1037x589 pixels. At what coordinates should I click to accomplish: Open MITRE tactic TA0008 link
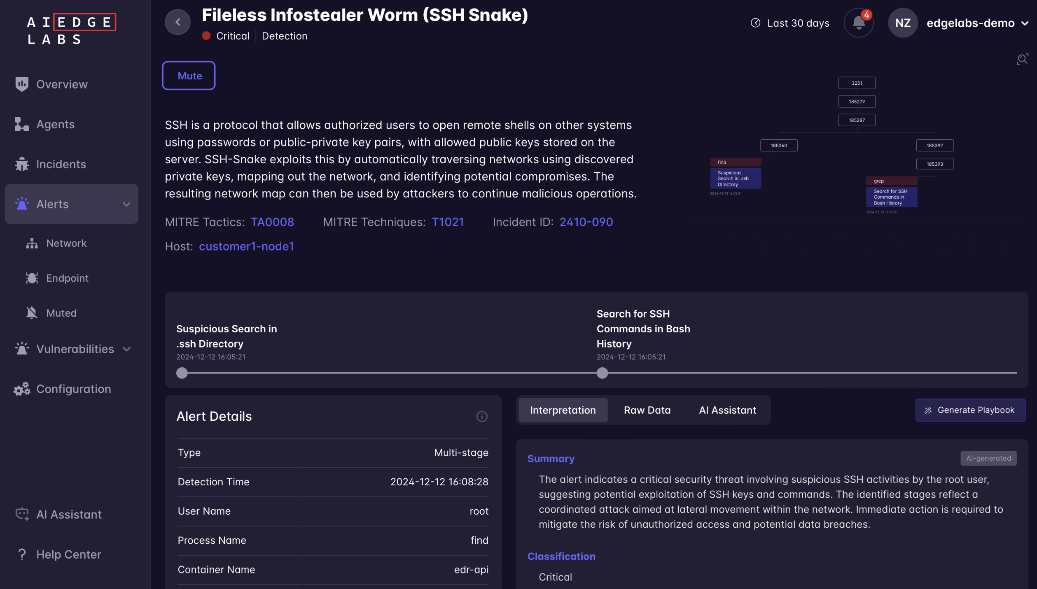(272, 222)
